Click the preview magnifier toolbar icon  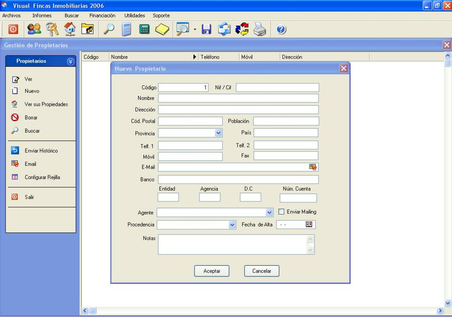[x=183, y=29]
